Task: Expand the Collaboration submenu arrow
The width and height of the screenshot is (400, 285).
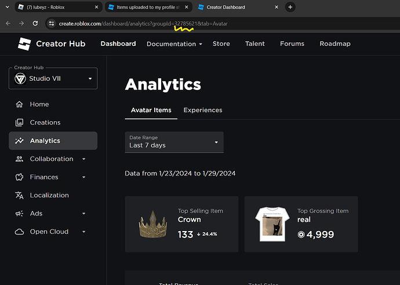Action: (x=83, y=159)
